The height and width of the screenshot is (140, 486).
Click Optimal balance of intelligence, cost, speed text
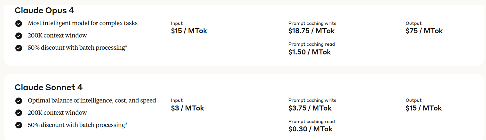pos(92,100)
